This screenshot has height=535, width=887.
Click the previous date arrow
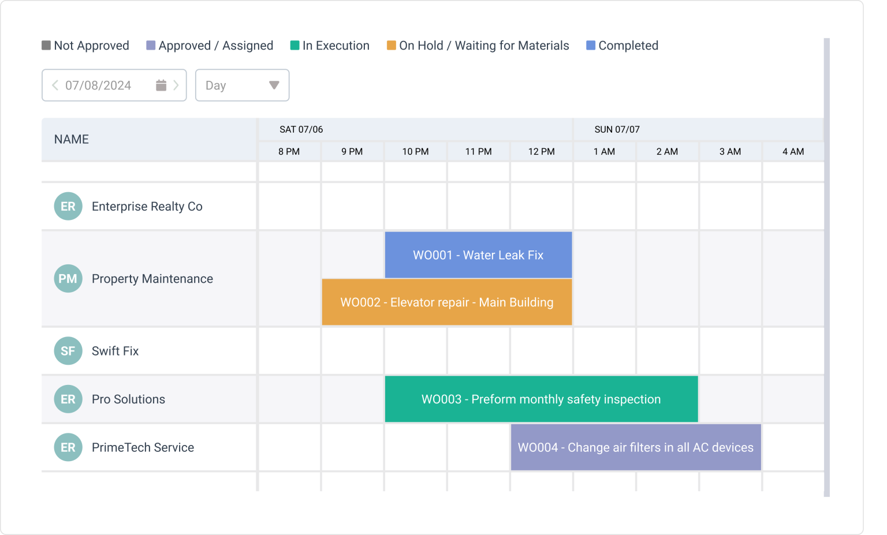pyautogui.click(x=55, y=85)
